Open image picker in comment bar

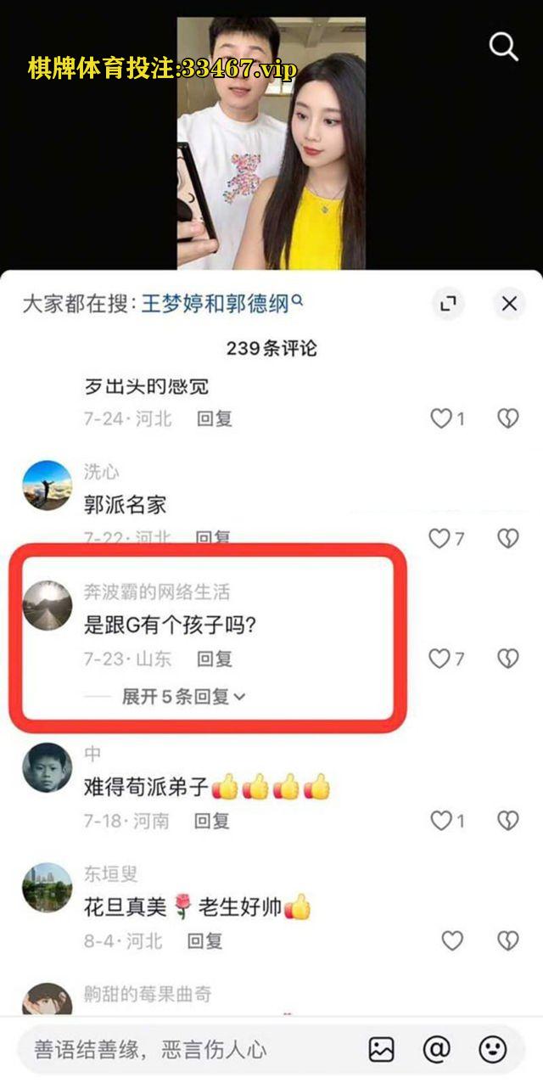point(382,1049)
